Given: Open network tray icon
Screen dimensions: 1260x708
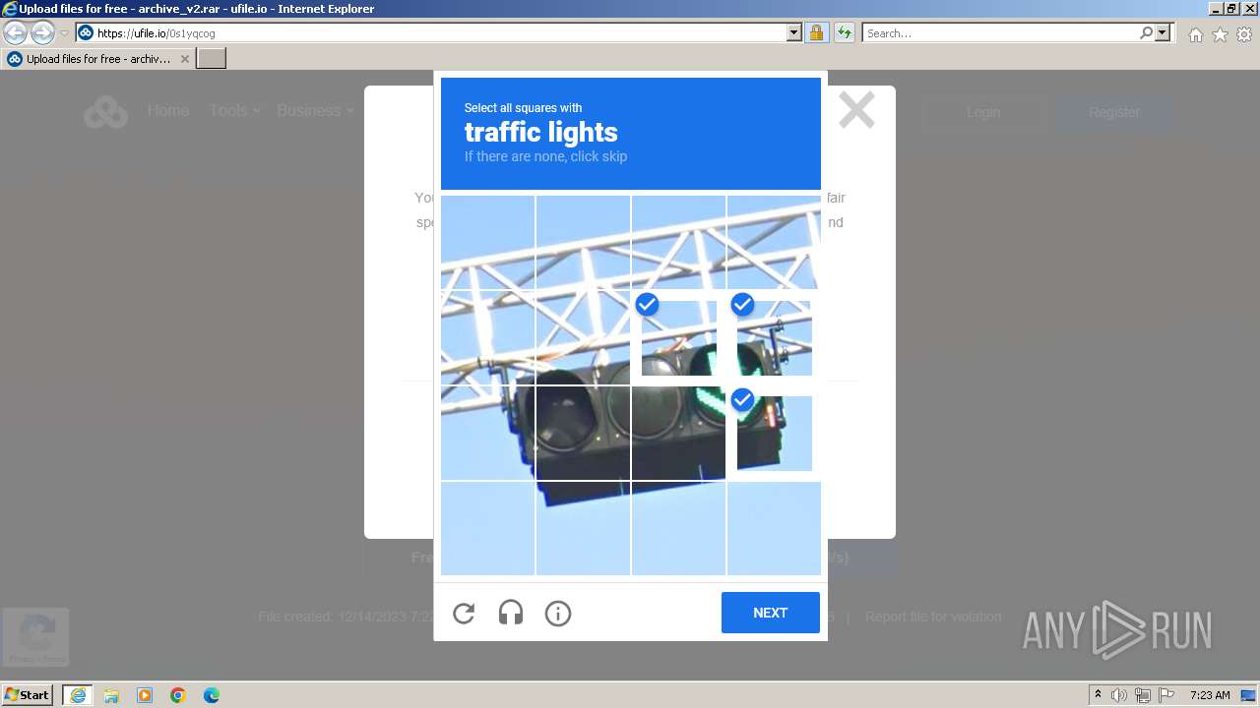Looking at the screenshot, I should (1143, 695).
